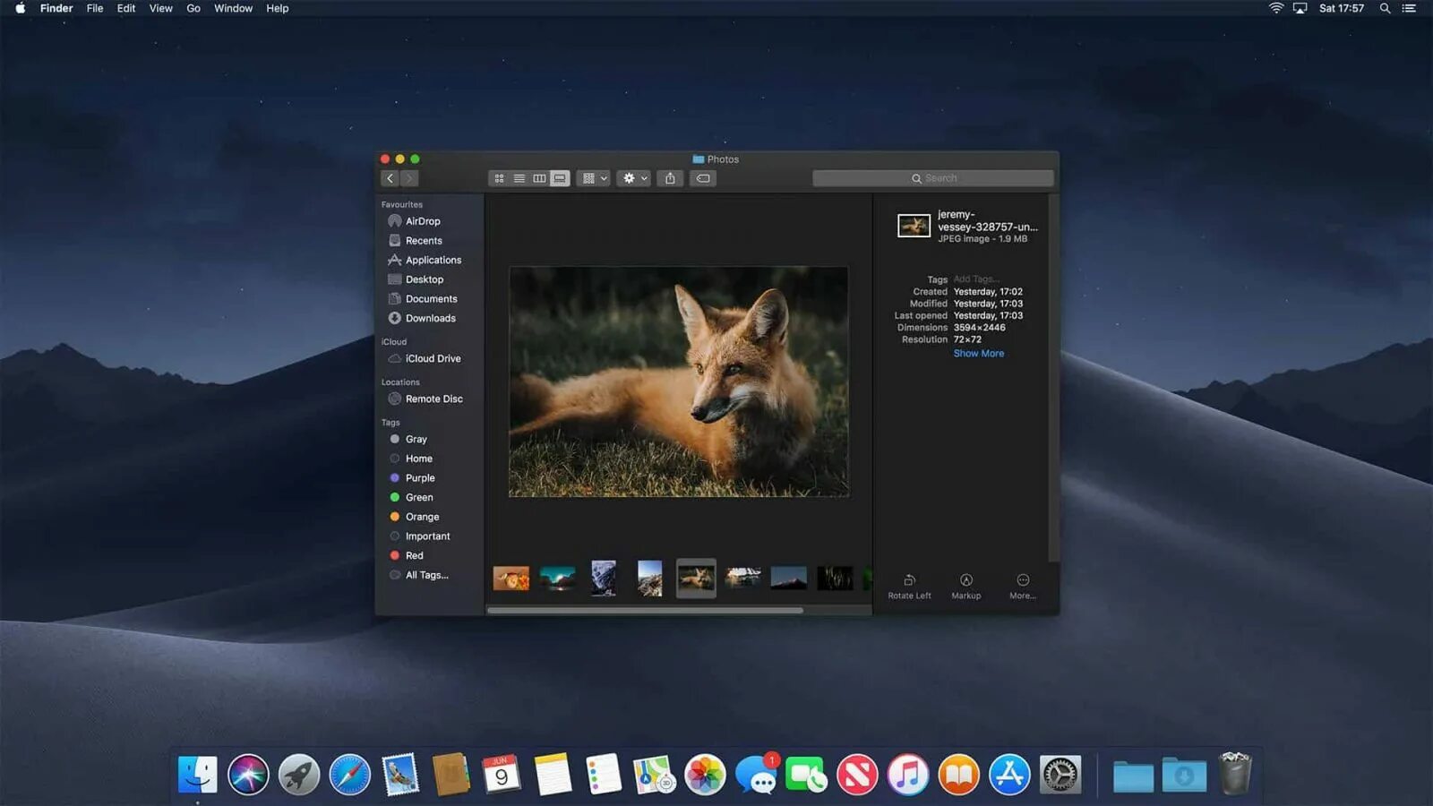1433x806 pixels.
Task: Open the gear action dropdown
Action: pyautogui.click(x=634, y=178)
